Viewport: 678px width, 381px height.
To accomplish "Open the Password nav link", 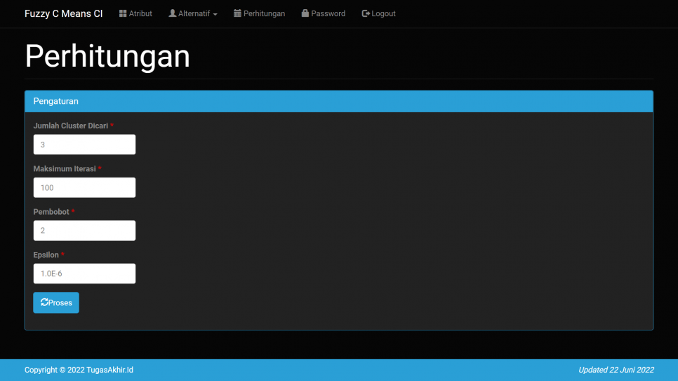I will point(328,13).
